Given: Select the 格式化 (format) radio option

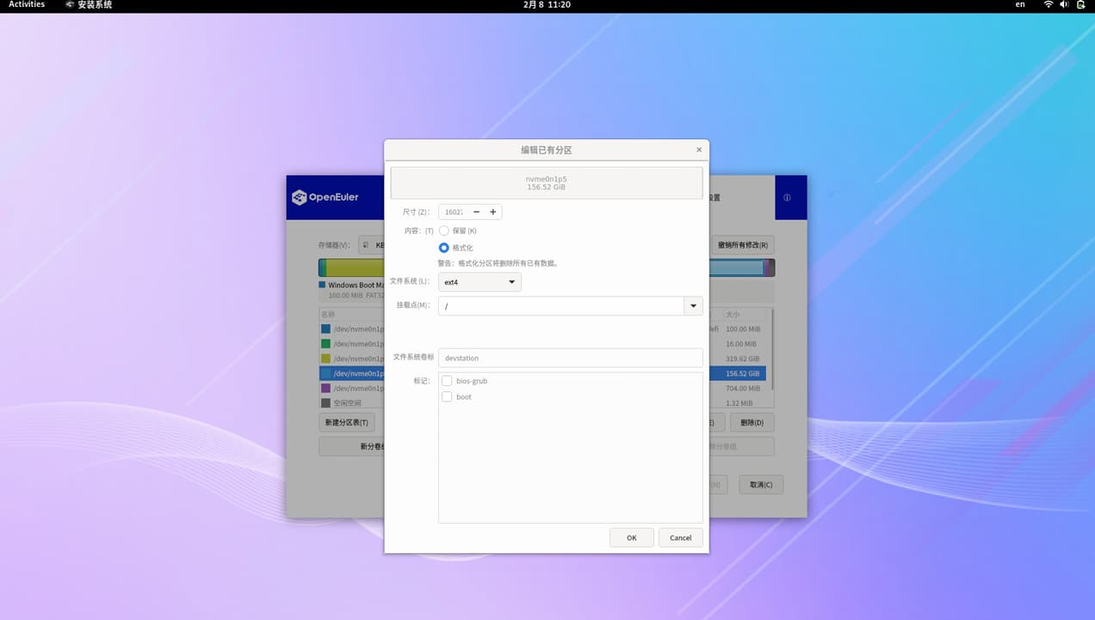Looking at the screenshot, I should [444, 248].
